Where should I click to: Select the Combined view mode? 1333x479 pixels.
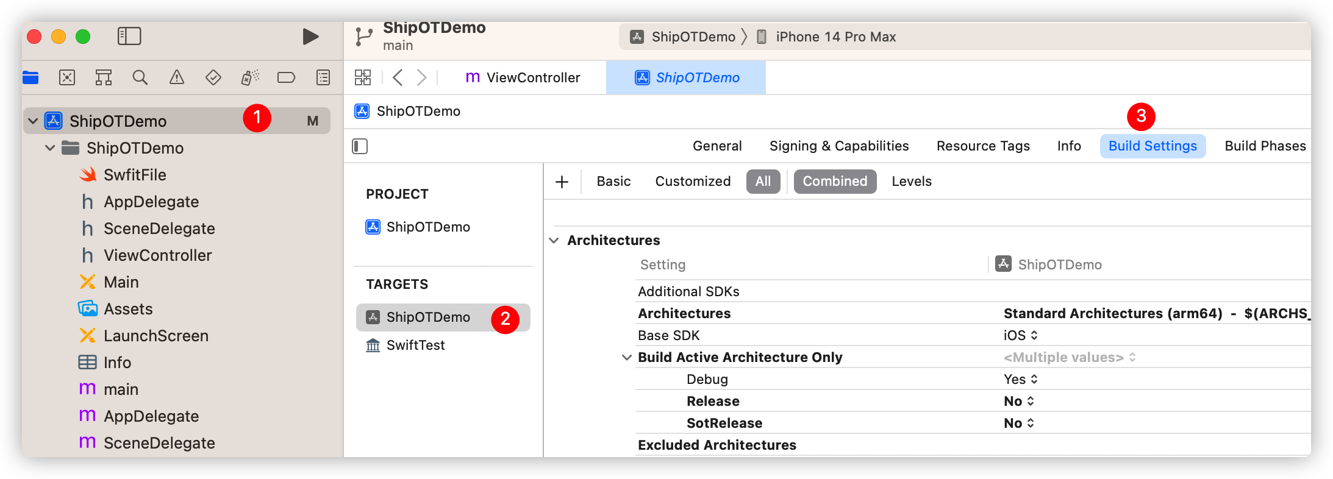835,182
